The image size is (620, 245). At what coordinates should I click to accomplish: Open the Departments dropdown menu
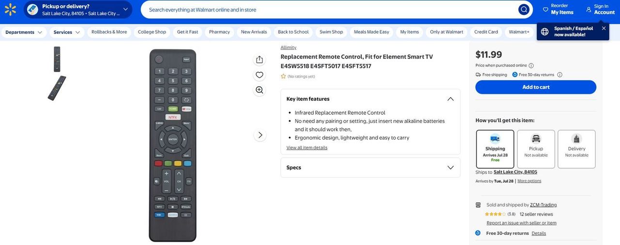[24, 32]
